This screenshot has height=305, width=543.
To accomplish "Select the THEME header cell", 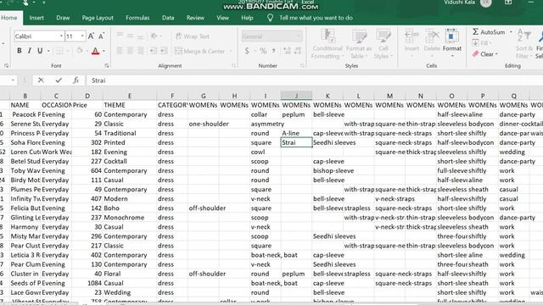I will point(130,105).
